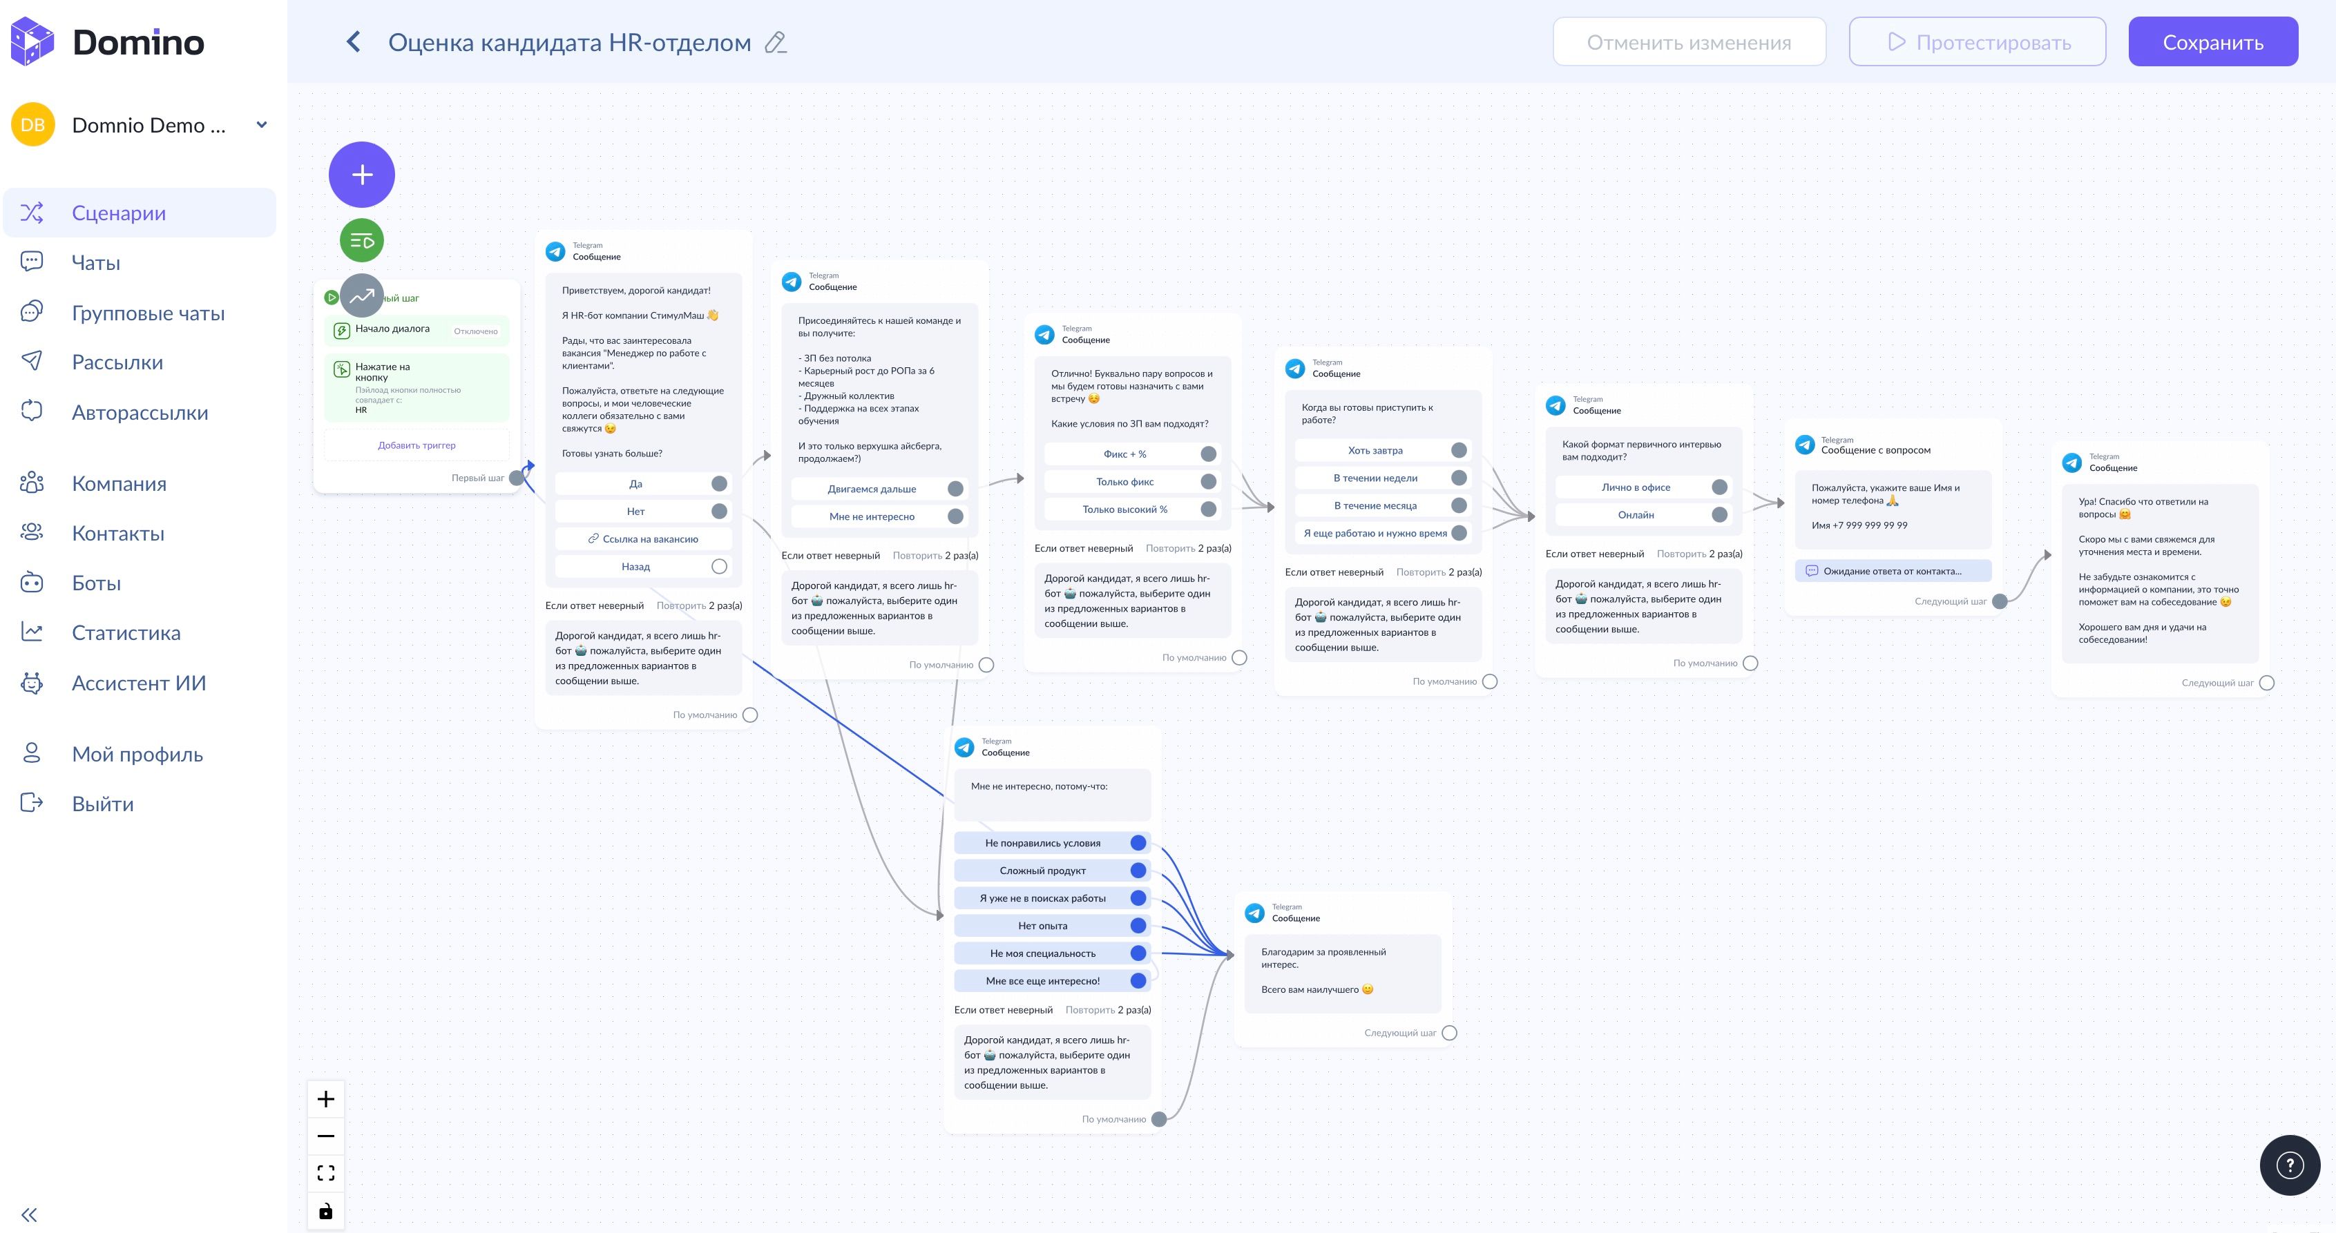
Task: Click the zoom in plus control
Action: pyautogui.click(x=325, y=1100)
